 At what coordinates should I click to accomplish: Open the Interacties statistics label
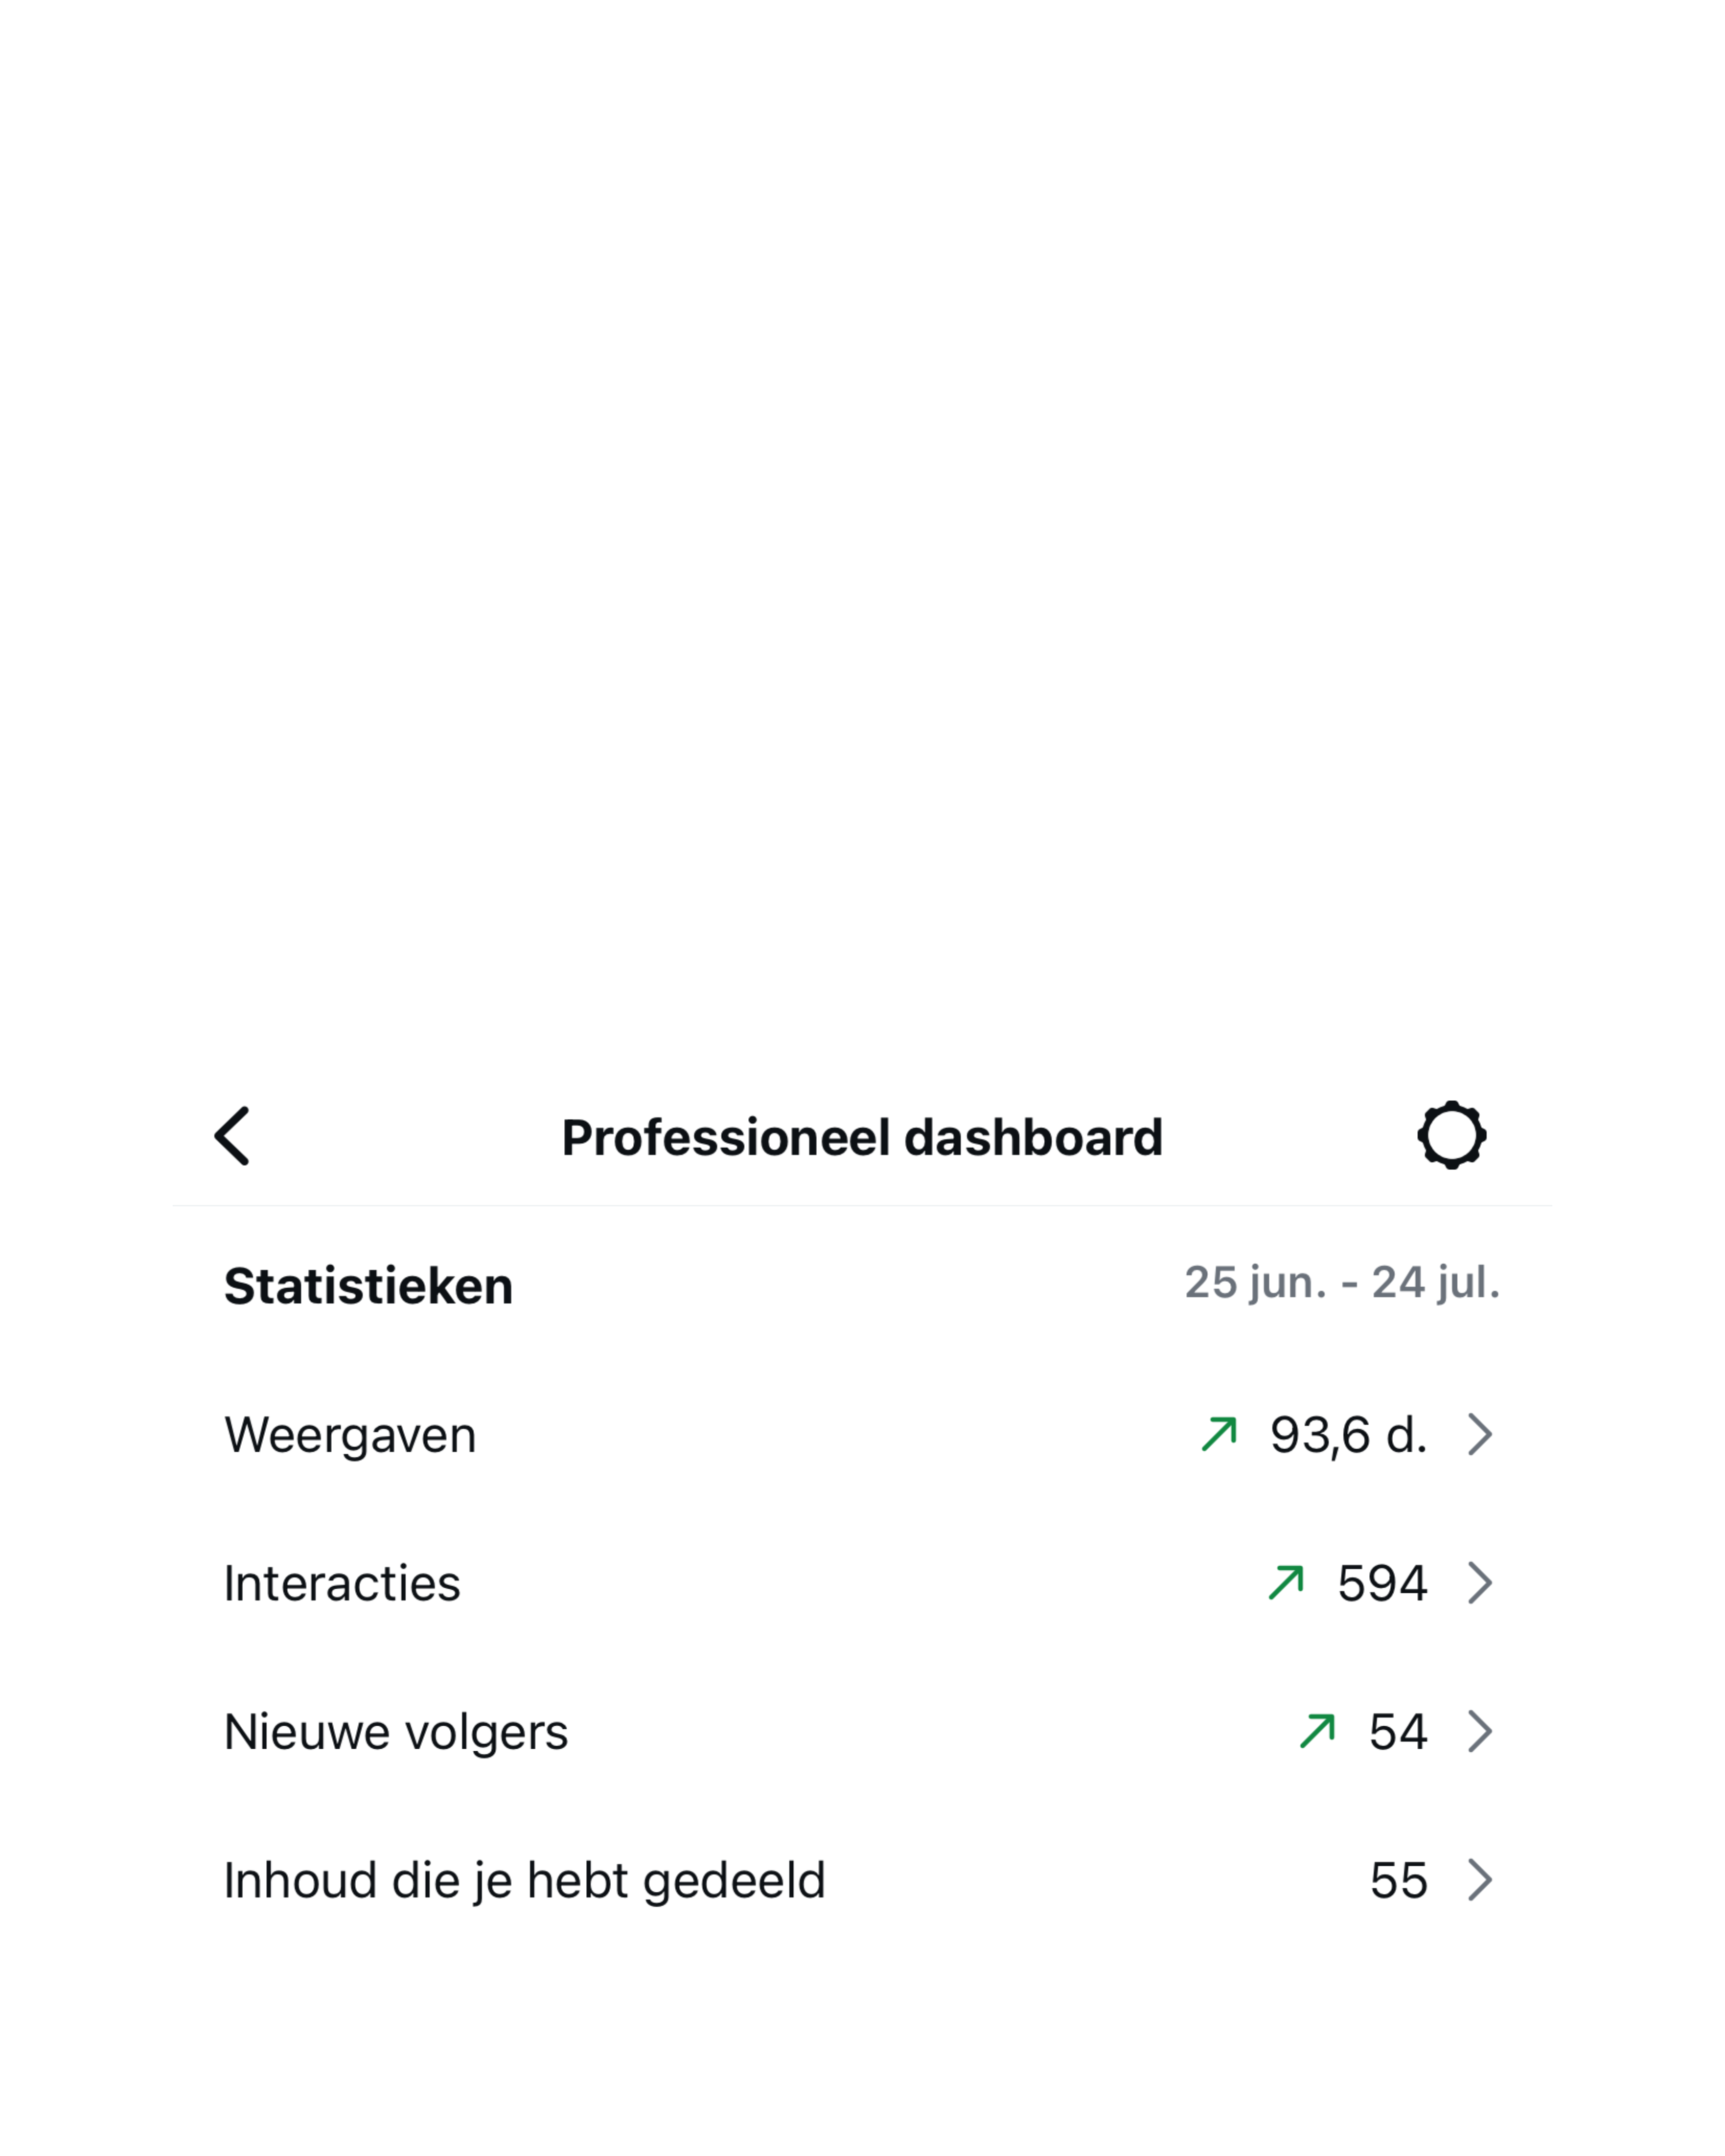click(342, 1583)
